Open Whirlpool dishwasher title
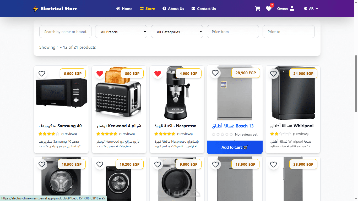 click(x=292, y=126)
